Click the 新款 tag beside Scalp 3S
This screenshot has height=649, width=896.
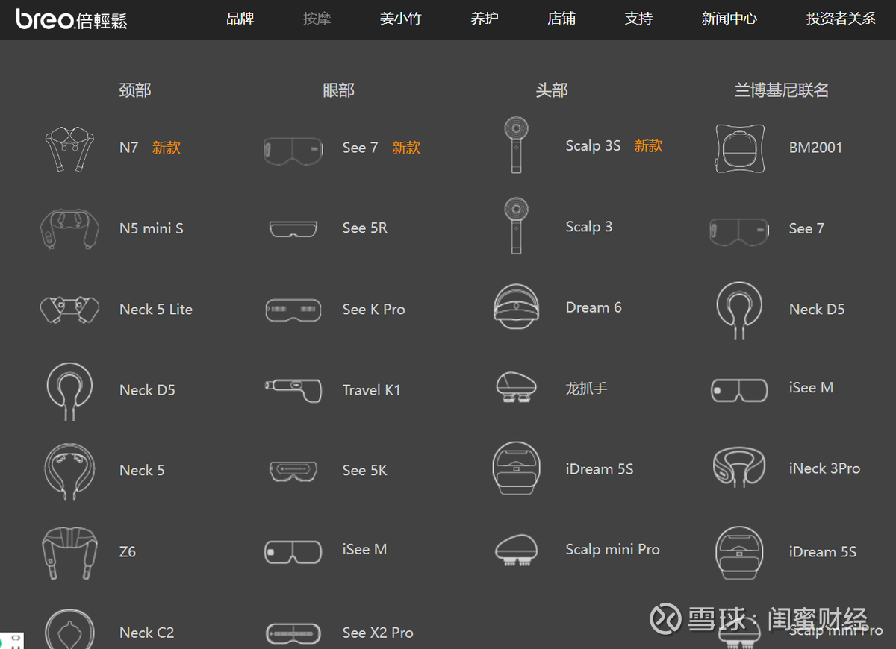[649, 145]
